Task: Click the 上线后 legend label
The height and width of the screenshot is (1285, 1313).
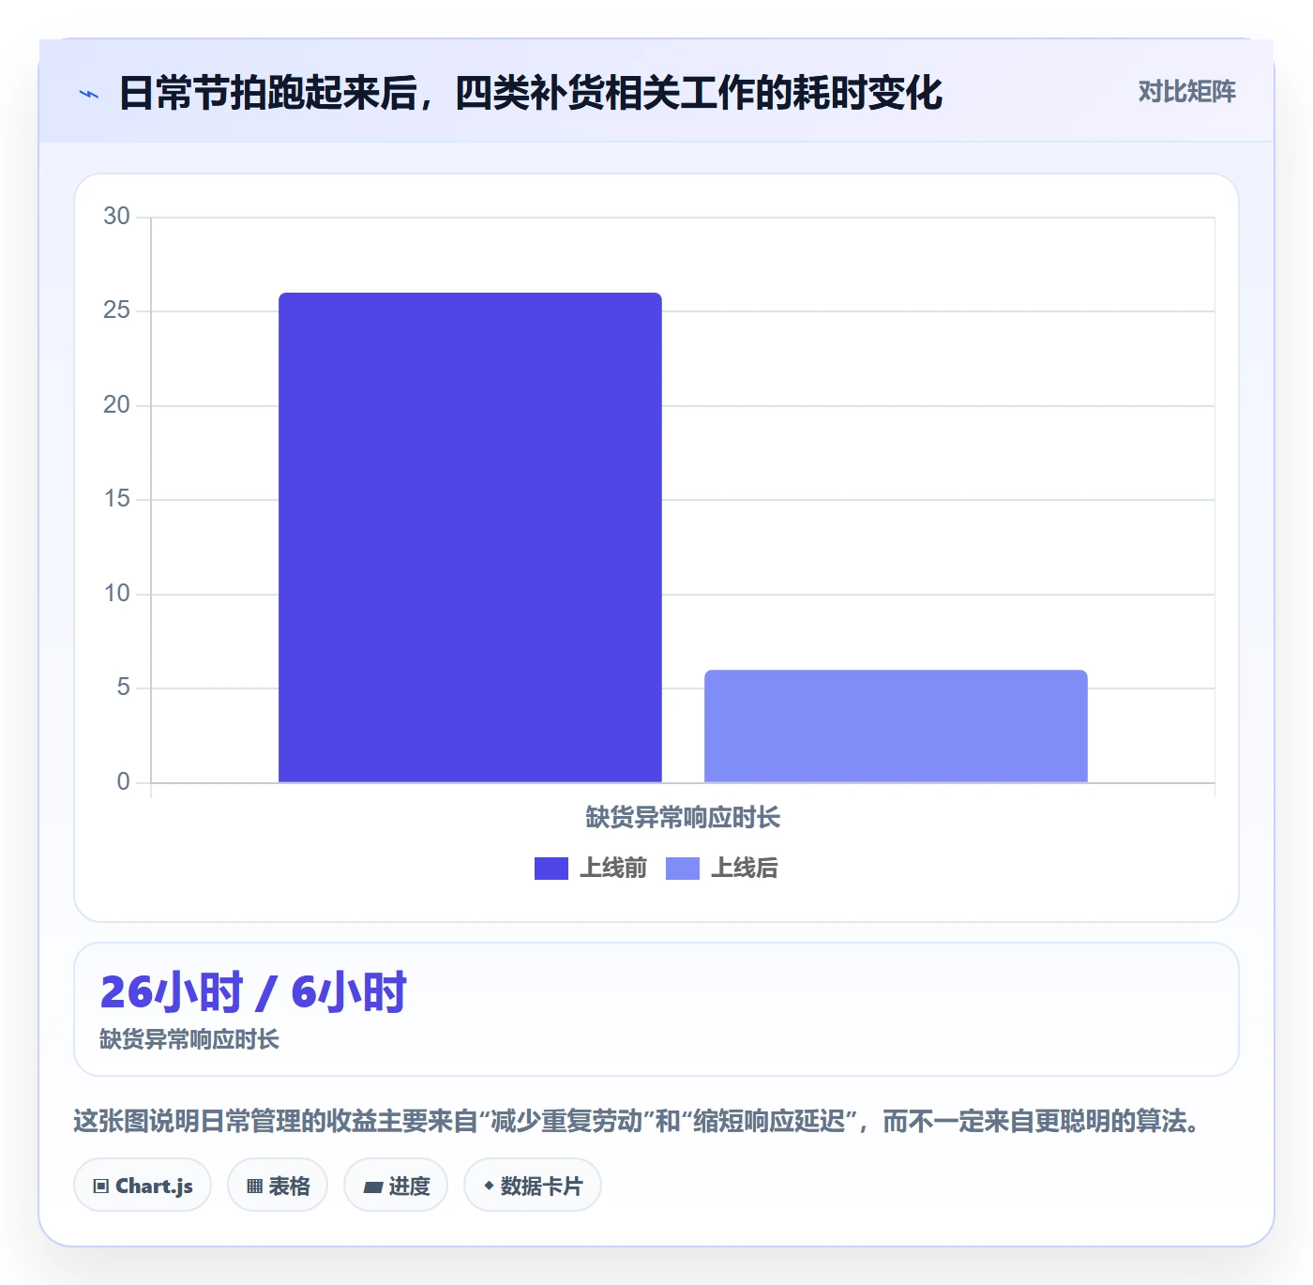Action: tap(745, 869)
